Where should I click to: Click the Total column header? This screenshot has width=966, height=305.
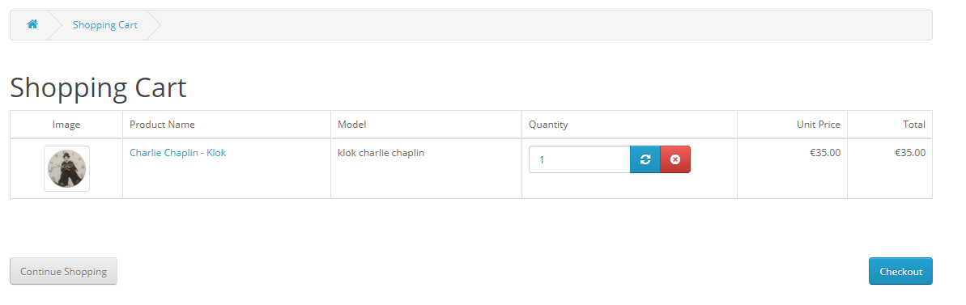click(x=914, y=125)
